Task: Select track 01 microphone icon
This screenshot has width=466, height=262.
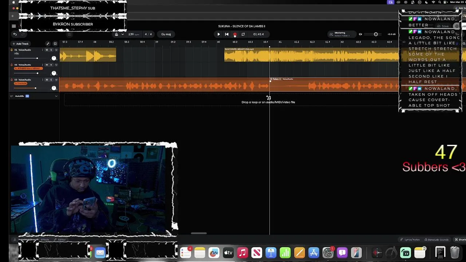Action: (11, 50)
